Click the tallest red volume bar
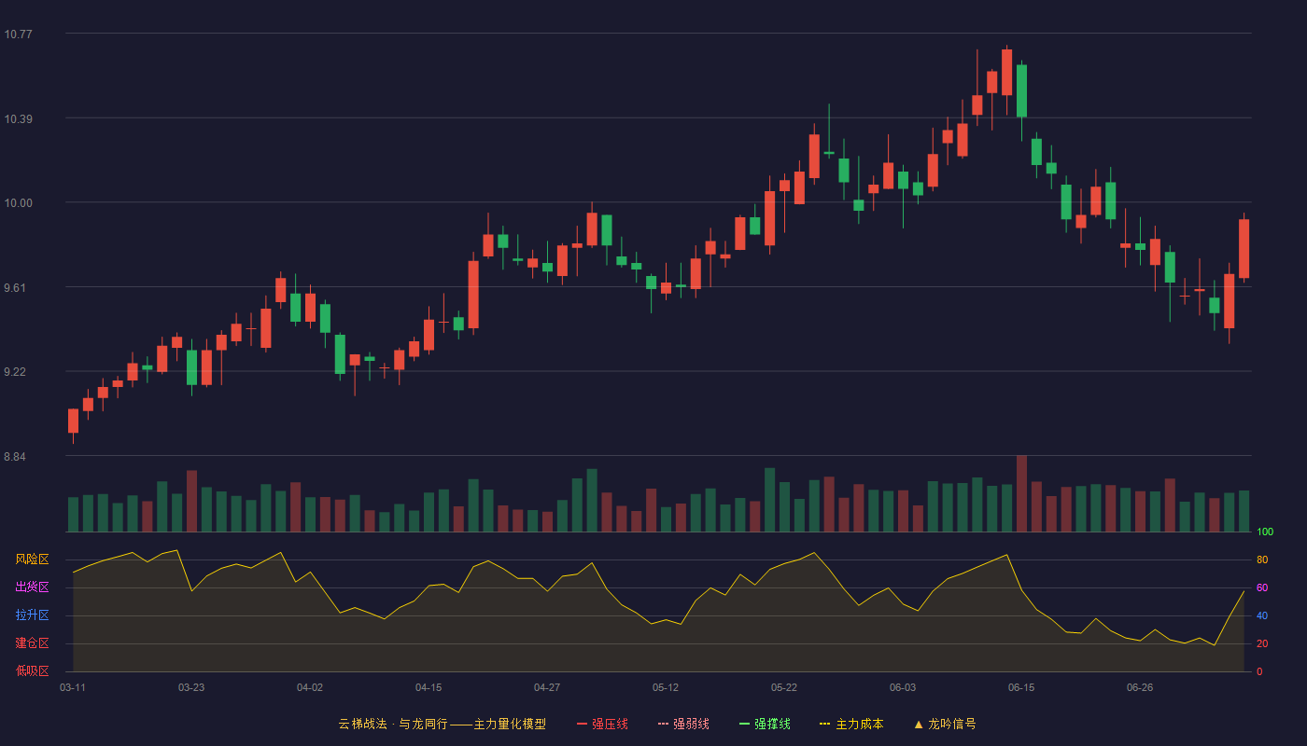Image resolution: width=1307 pixels, height=746 pixels. point(1021,493)
